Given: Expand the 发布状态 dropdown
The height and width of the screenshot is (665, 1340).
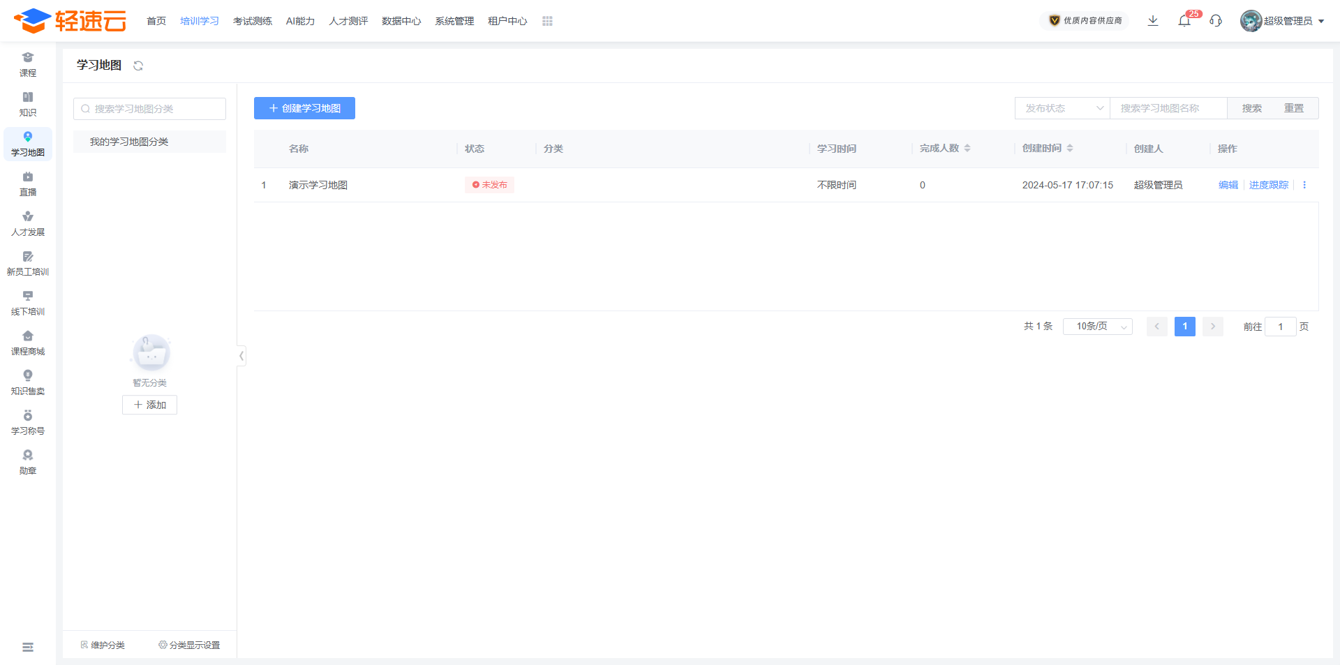Looking at the screenshot, I should pyautogui.click(x=1062, y=108).
